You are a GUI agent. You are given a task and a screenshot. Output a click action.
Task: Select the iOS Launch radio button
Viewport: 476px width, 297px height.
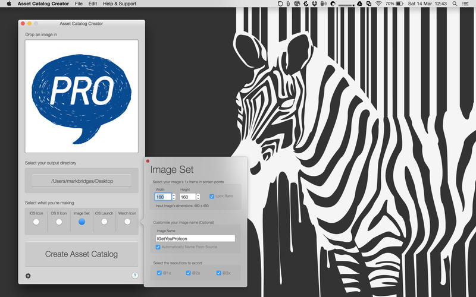tap(104, 222)
